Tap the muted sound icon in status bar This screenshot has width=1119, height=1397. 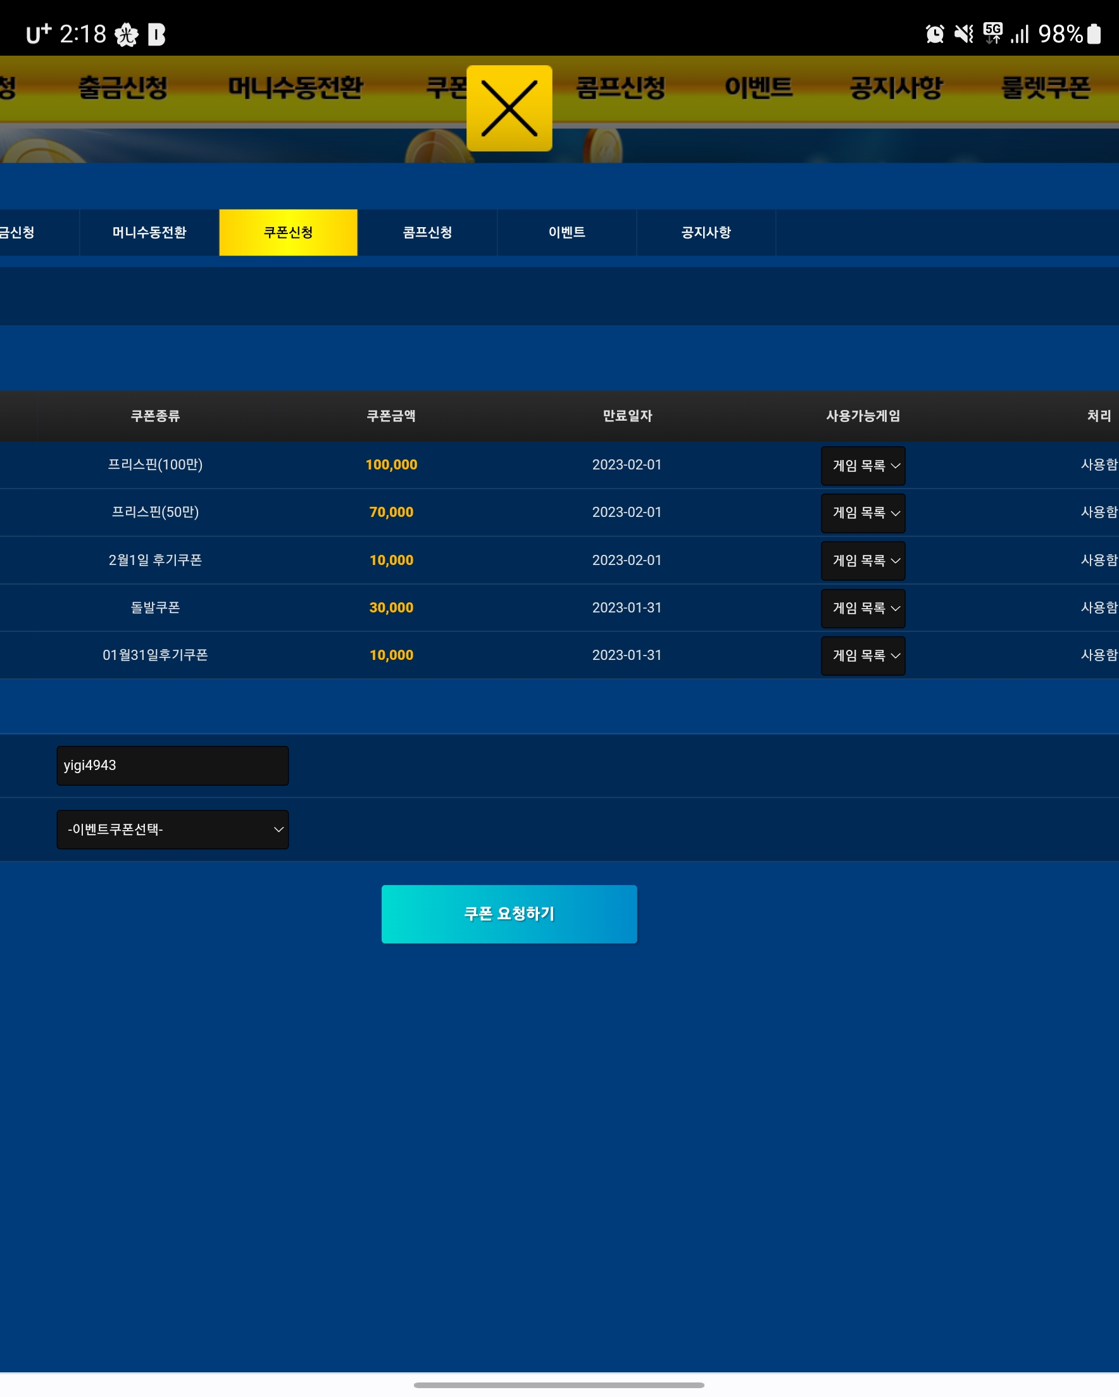tap(963, 34)
